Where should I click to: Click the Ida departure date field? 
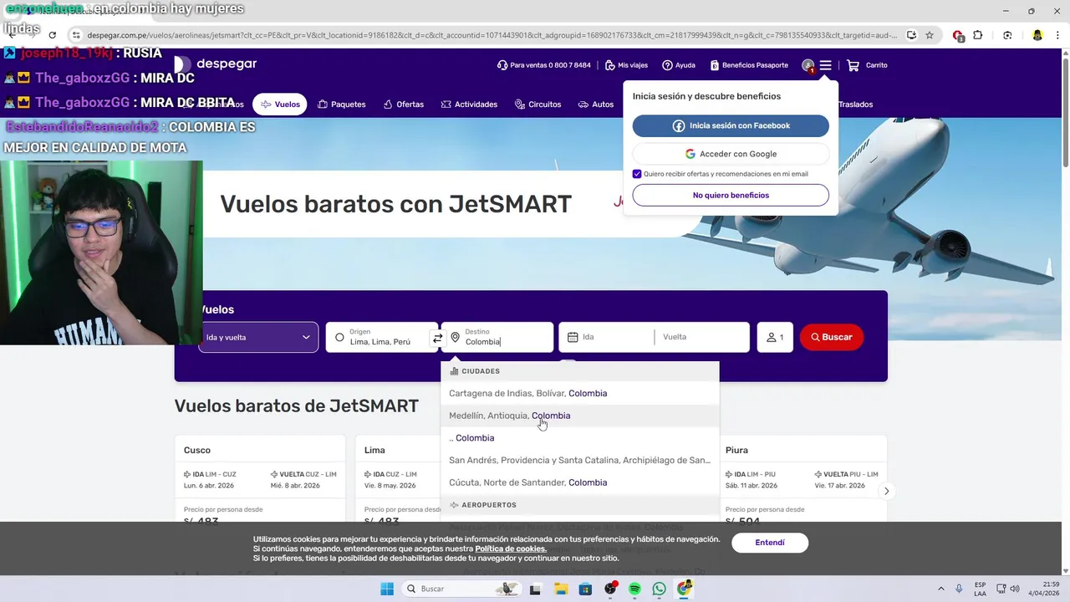pyautogui.click(x=607, y=337)
